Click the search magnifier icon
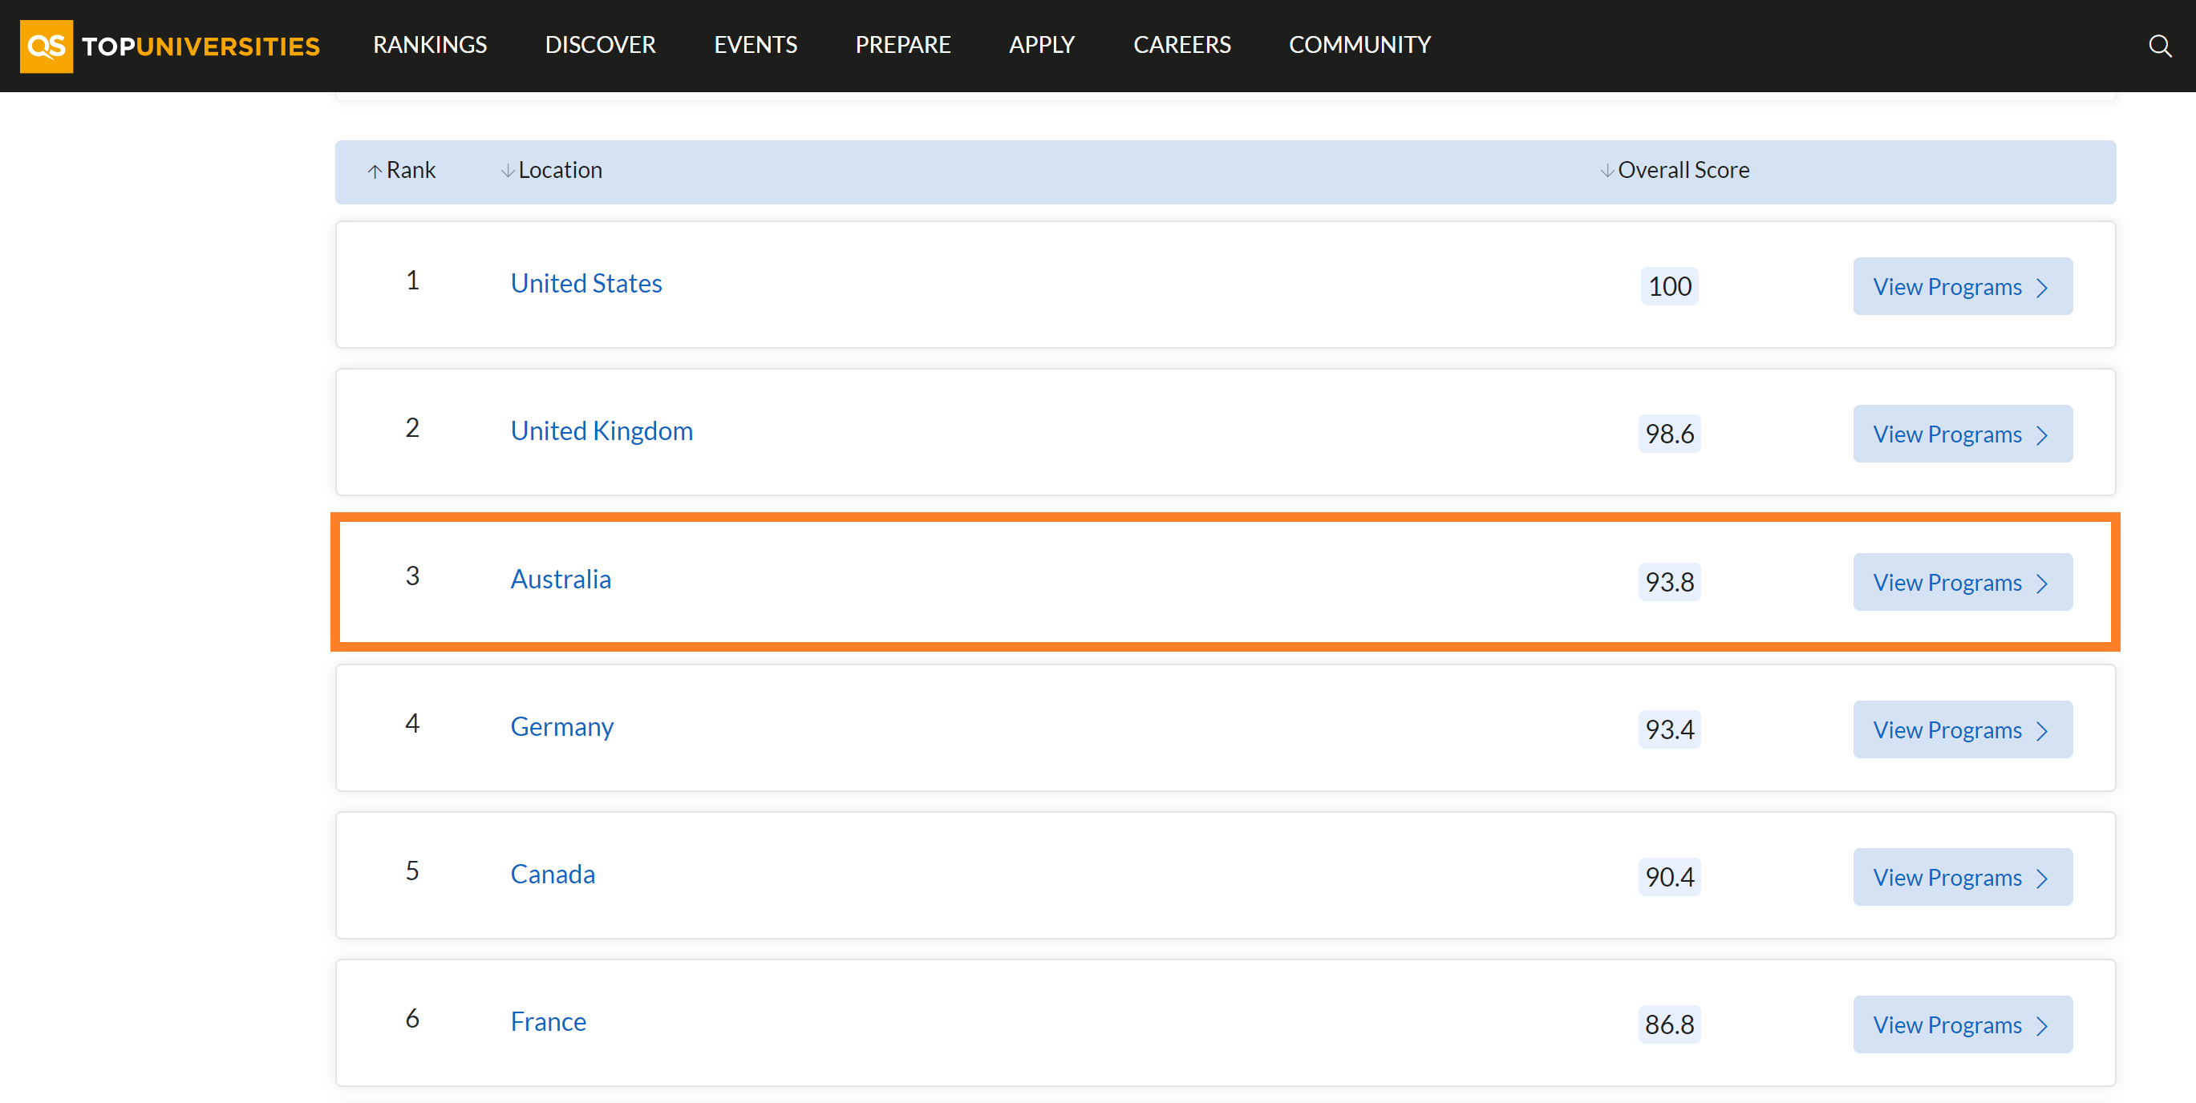Viewport: 2196px width, 1103px height. (2158, 46)
